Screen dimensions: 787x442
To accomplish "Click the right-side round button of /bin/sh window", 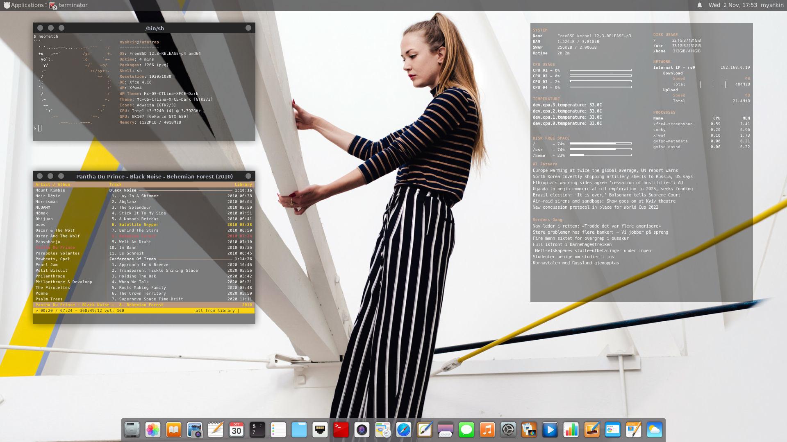I will click(x=248, y=28).
